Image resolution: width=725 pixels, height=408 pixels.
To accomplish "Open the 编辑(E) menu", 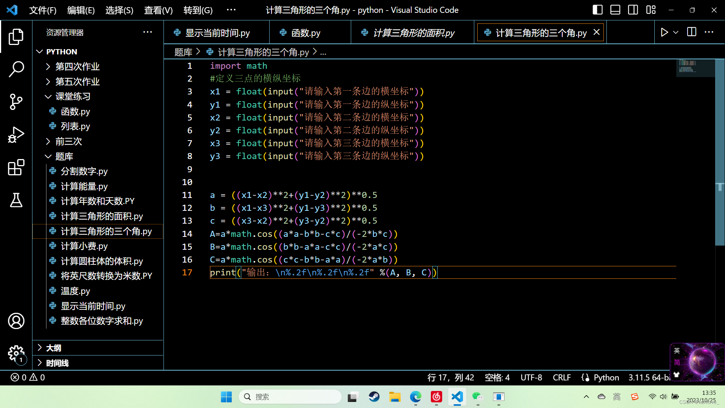I will 81,10.
